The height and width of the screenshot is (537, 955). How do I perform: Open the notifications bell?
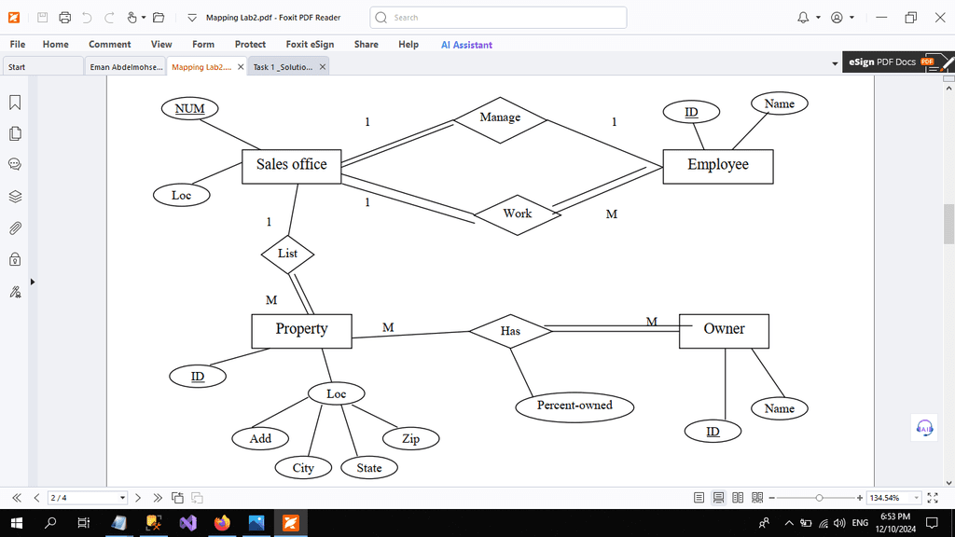[x=803, y=18]
